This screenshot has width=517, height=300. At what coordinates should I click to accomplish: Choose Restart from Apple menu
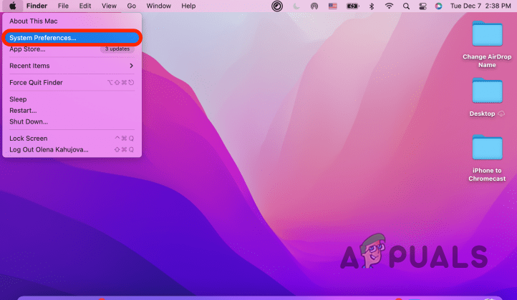(x=72, y=111)
